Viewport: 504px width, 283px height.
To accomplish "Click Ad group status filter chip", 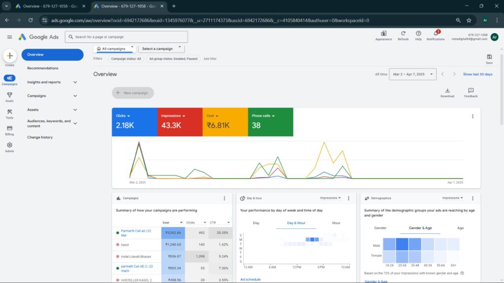I will point(173,59).
